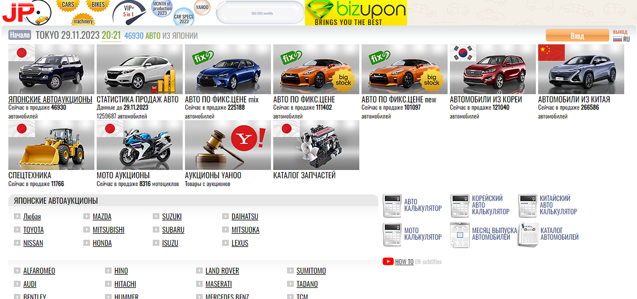Open Корейский авто калькулятор icon
This screenshot has width=637, height=299.
pos(460,205)
